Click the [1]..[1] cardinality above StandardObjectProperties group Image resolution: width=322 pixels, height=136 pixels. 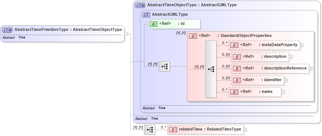[x=181, y=33]
